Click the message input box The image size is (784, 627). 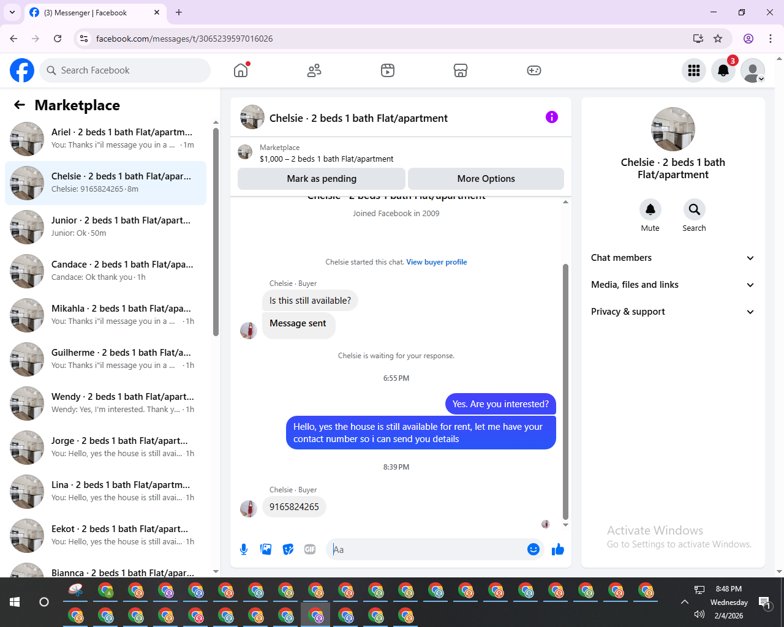pyautogui.click(x=427, y=549)
